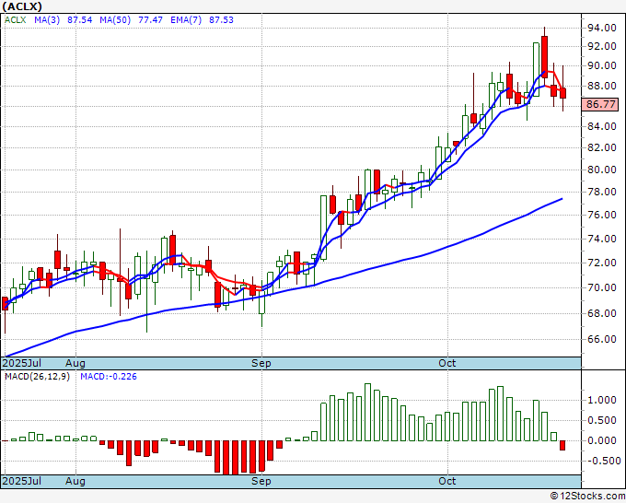
Task: Click the EMA(7) value 87.53
Action: [x=221, y=20]
